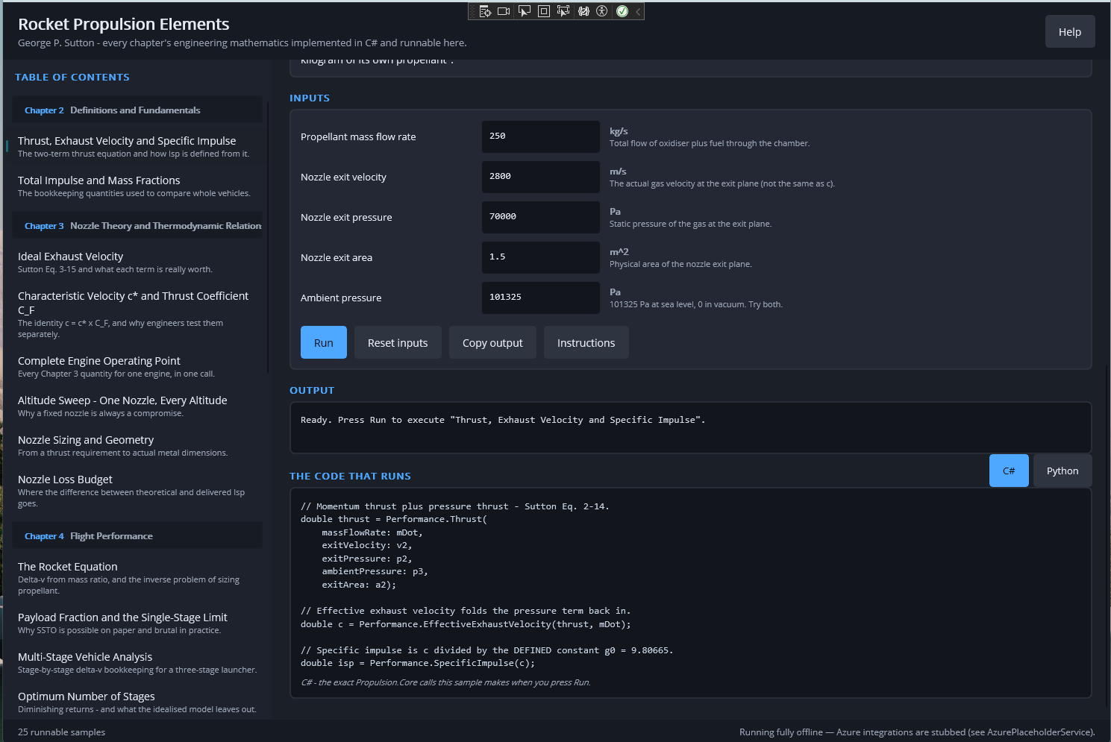This screenshot has width=1111, height=742.
Task: Open the binding failures braces icon
Action: 583,11
